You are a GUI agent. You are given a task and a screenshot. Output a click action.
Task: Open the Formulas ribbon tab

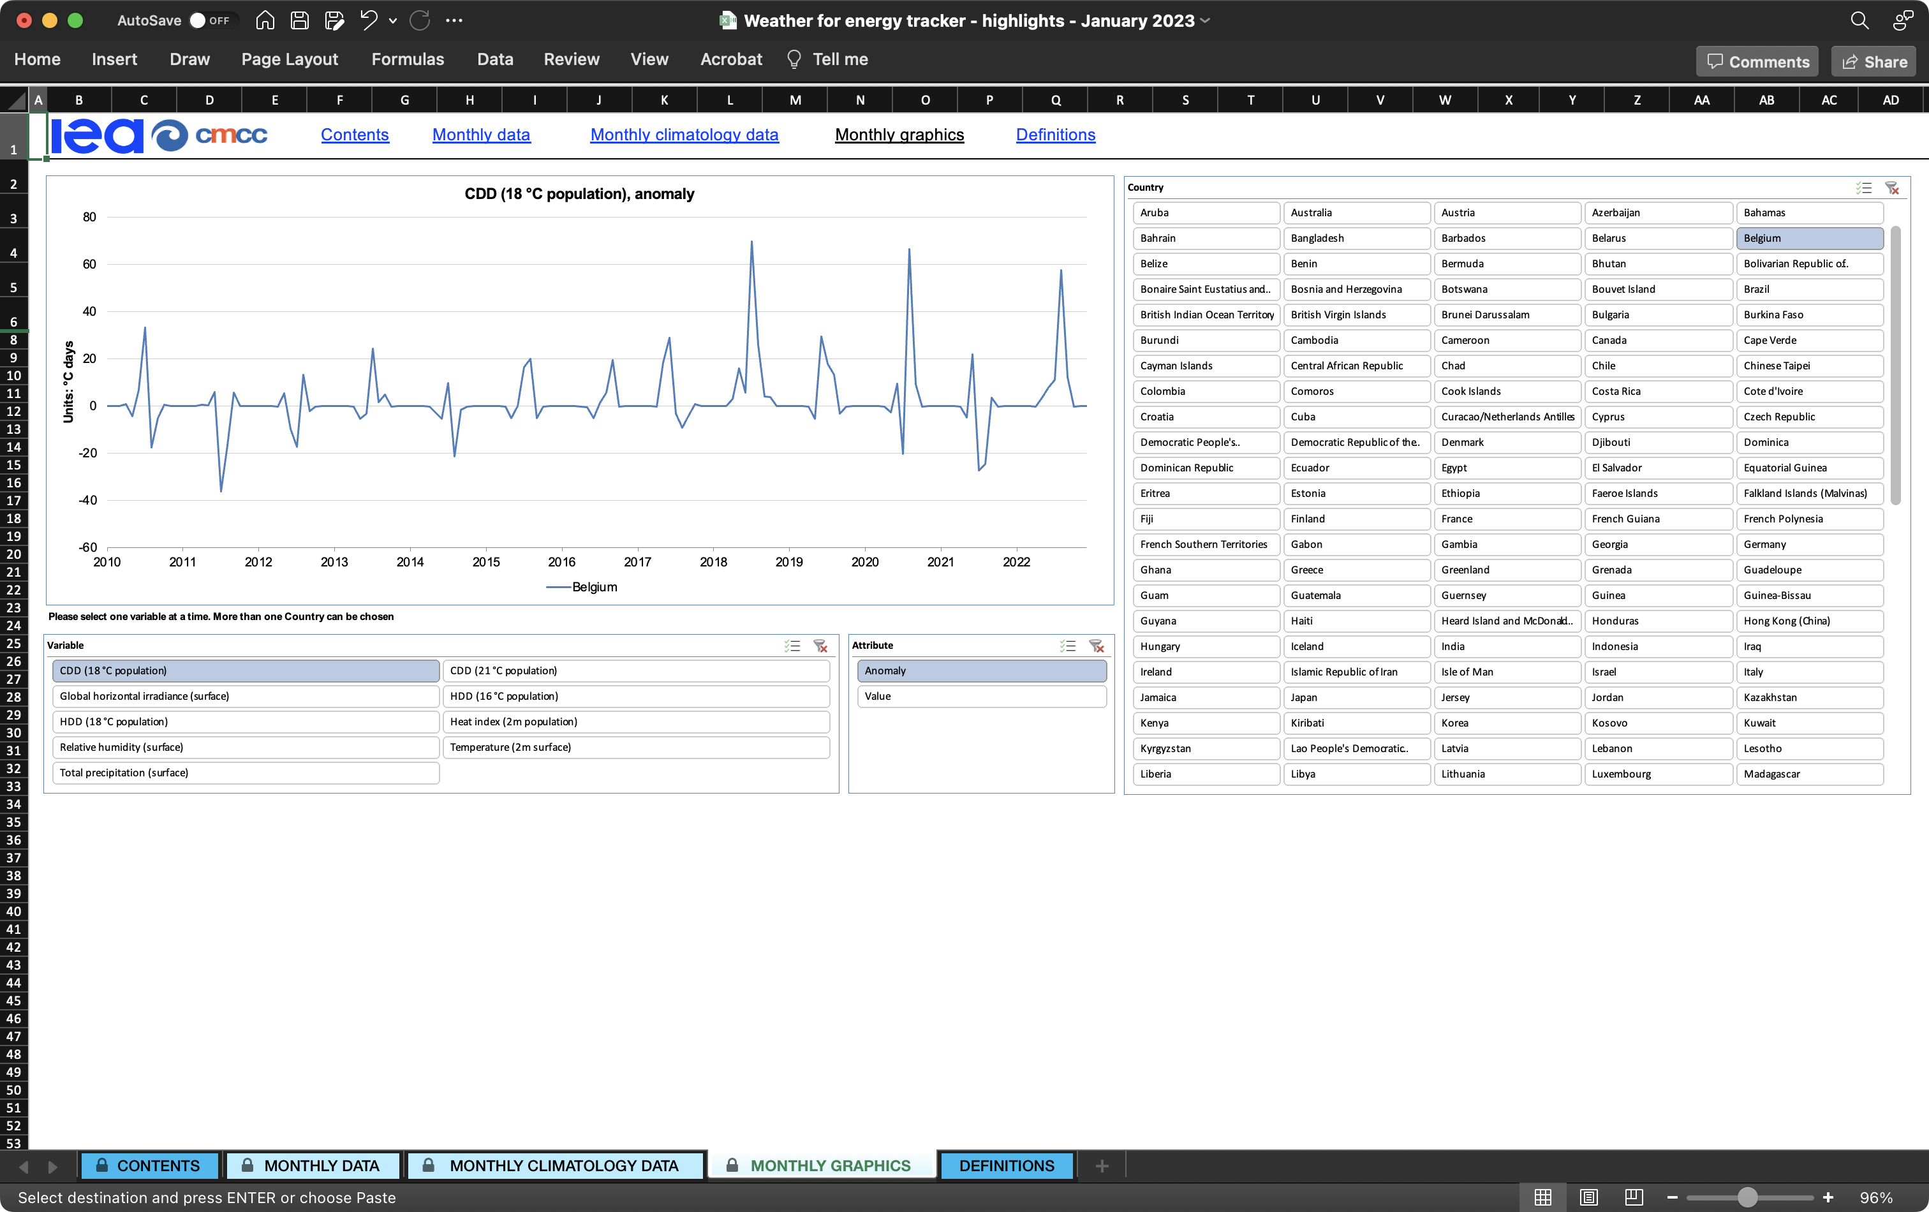[x=407, y=59]
